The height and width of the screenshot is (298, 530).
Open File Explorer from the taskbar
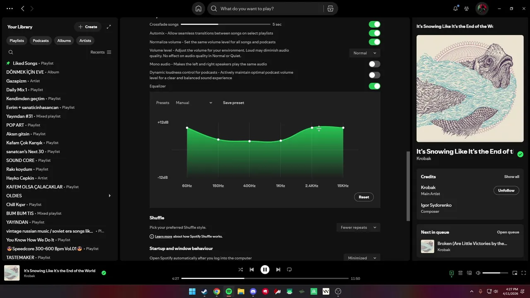tap(241, 291)
